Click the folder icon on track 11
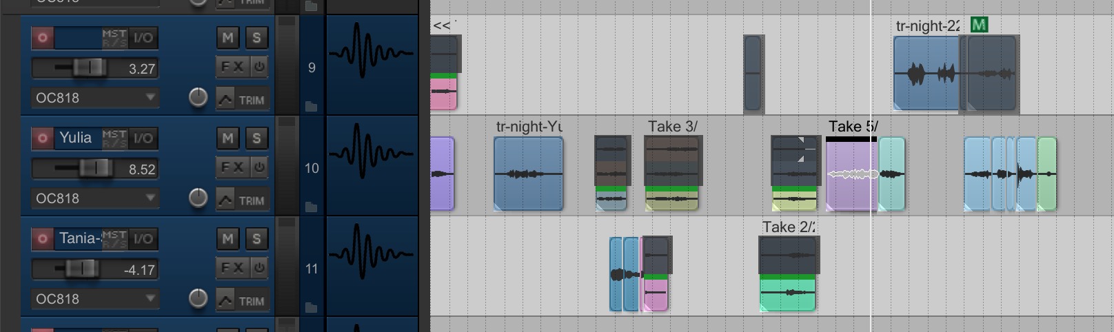Image resolution: width=1114 pixels, height=332 pixels. coord(312,307)
